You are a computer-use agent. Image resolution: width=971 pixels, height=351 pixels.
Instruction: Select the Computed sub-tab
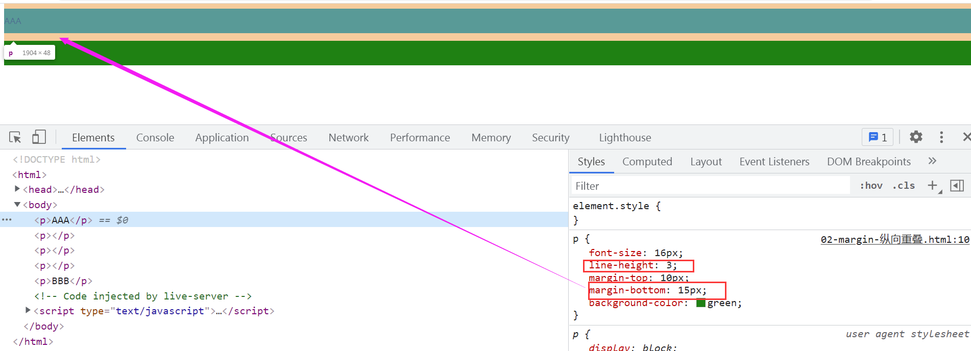click(x=647, y=162)
